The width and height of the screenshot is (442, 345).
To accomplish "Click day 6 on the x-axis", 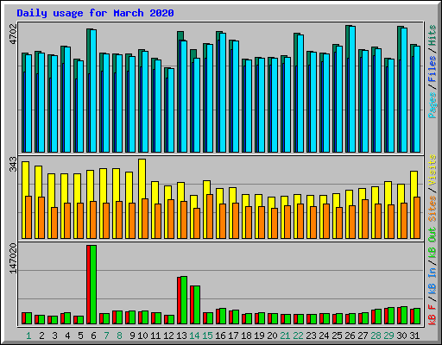I will coord(93,336).
